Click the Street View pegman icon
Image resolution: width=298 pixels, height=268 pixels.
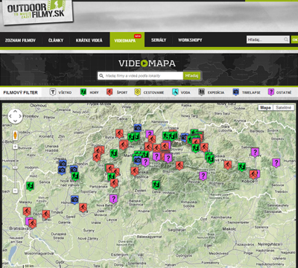(x=15, y=135)
